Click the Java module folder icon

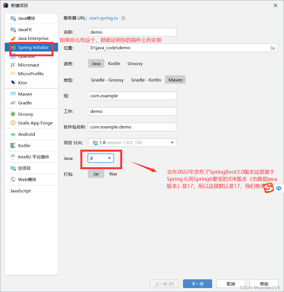pos(13,18)
